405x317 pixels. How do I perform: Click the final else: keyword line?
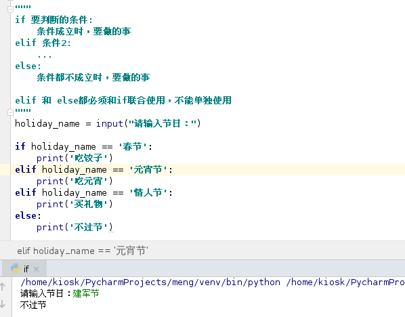(28, 215)
